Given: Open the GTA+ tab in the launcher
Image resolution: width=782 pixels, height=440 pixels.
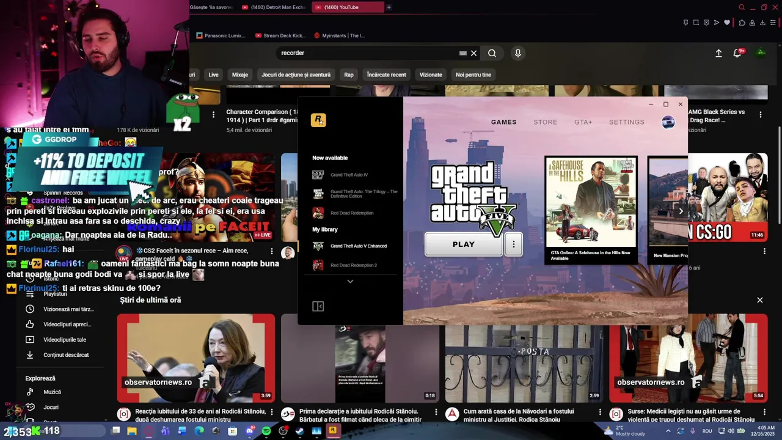Looking at the screenshot, I should click(x=583, y=122).
